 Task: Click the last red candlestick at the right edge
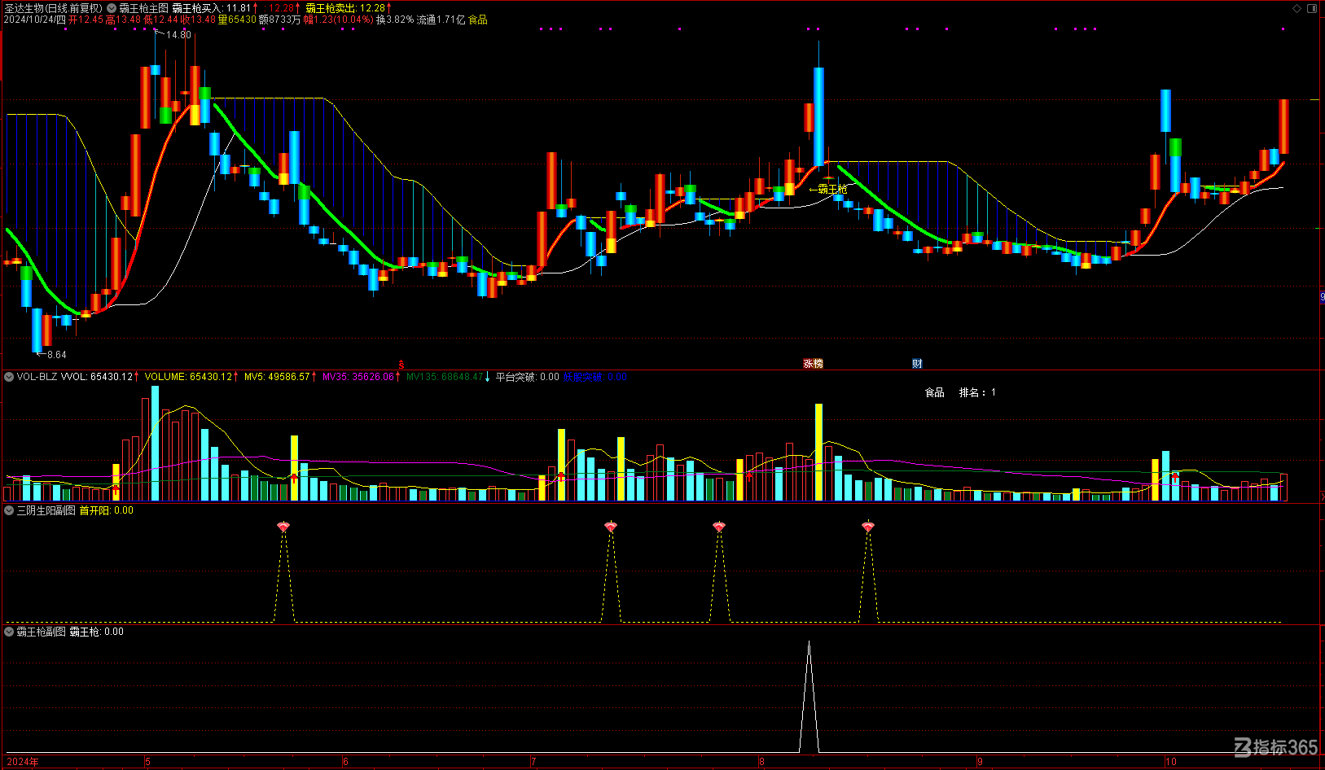[x=1283, y=127]
